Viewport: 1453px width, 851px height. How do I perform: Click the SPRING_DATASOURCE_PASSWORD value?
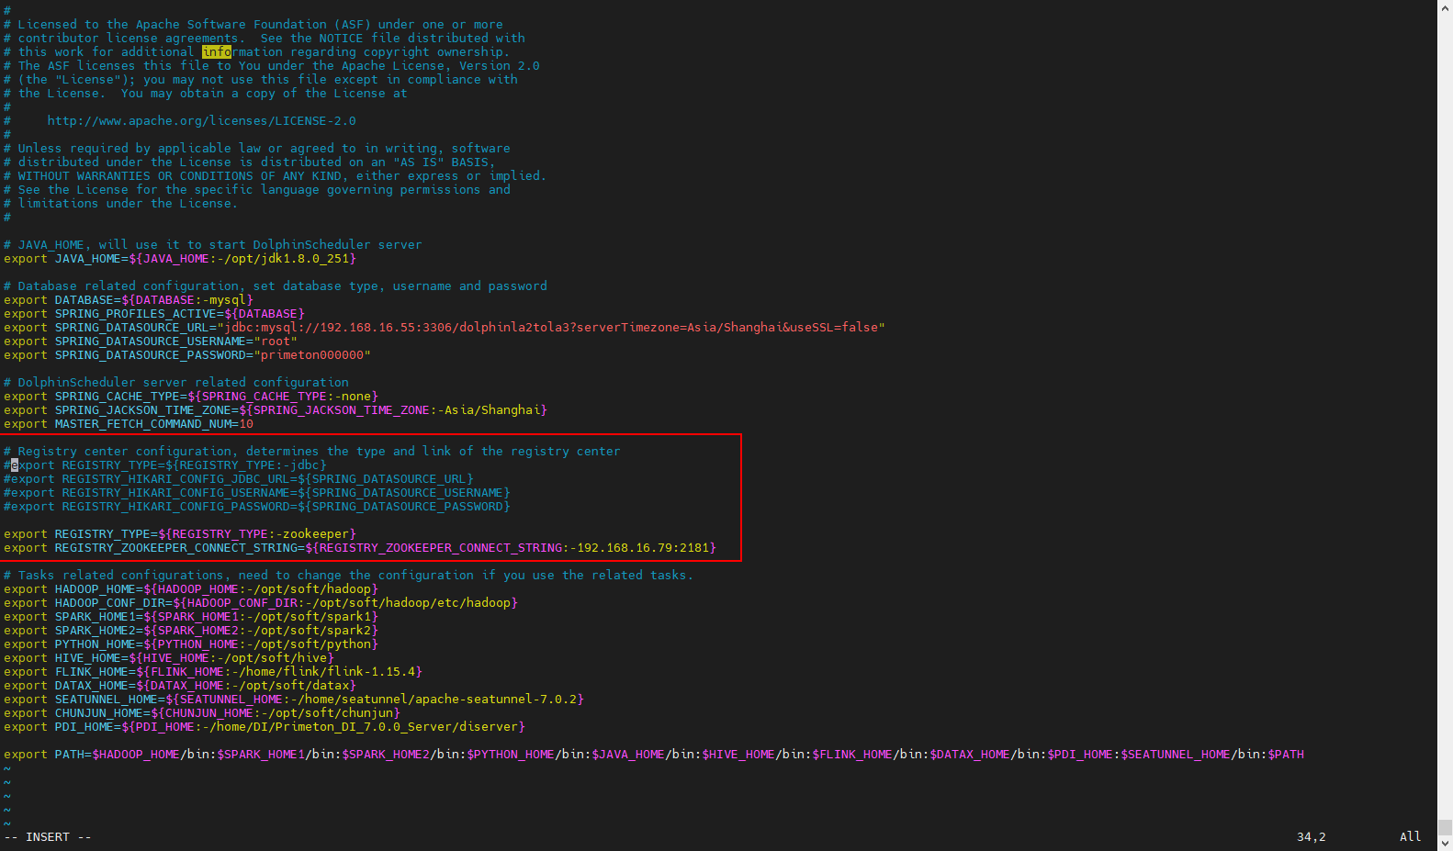point(312,355)
